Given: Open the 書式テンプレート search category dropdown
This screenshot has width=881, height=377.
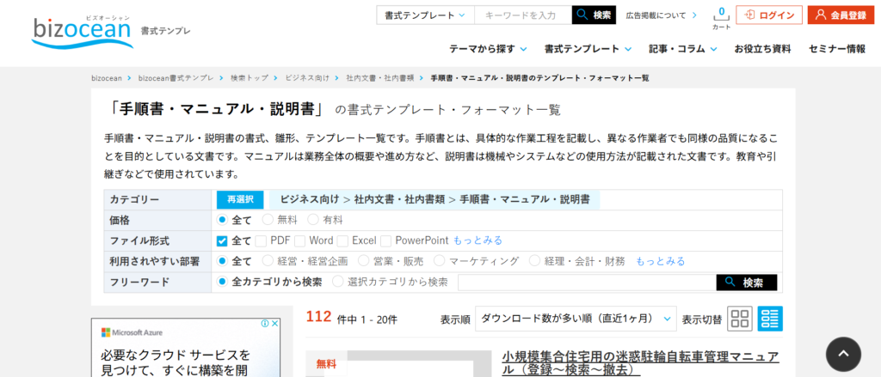Looking at the screenshot, I should point(425,15).
